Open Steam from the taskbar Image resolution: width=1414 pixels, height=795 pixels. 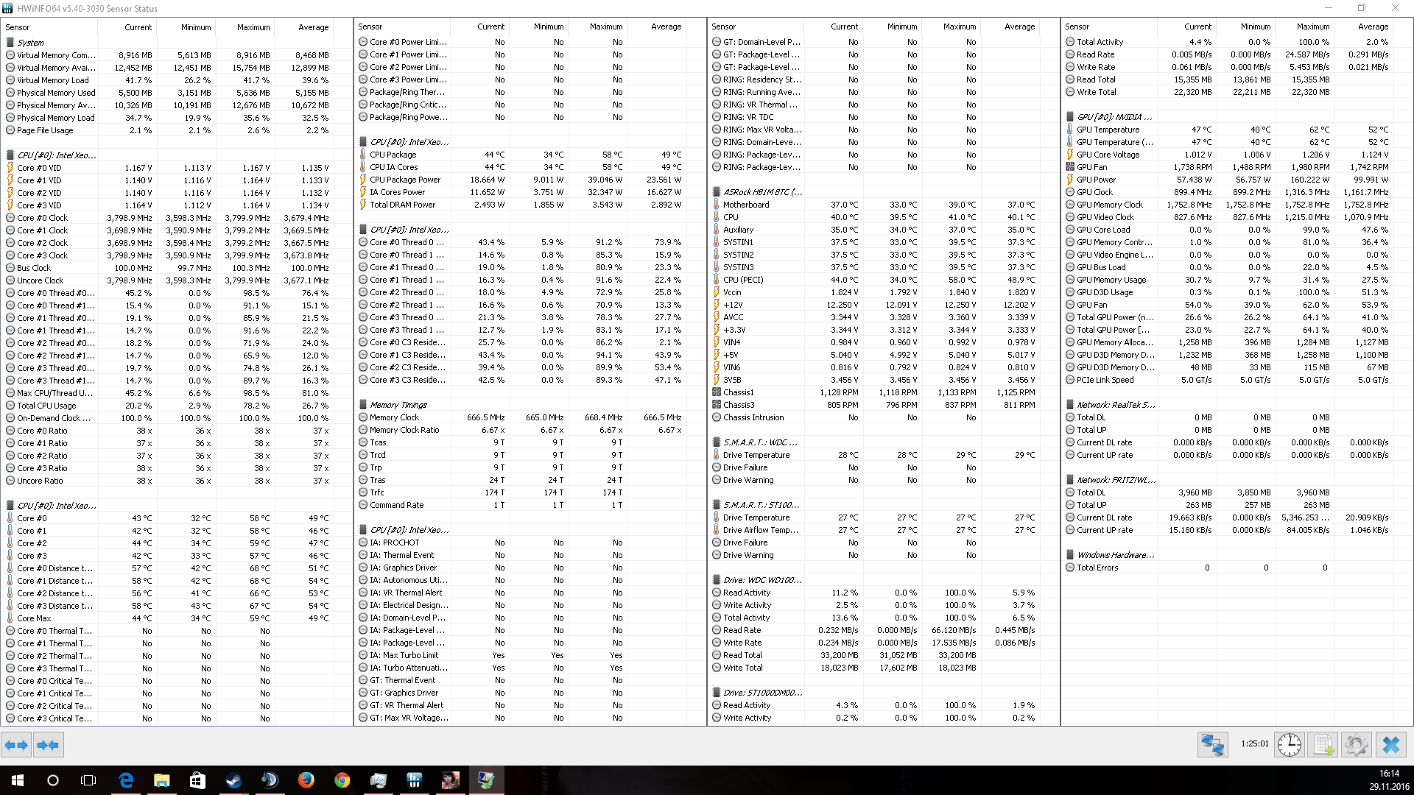coord(233,780)
